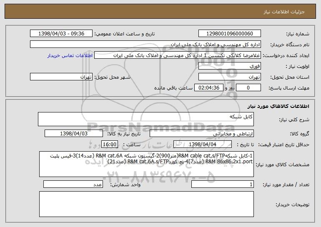Click the remaining time field 02:04:36

208,88
